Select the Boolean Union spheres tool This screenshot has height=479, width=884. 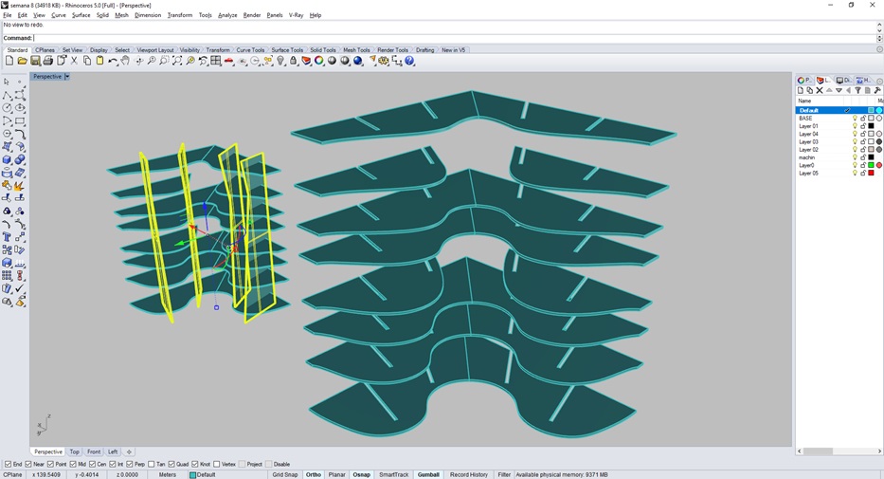click(20, 160)
